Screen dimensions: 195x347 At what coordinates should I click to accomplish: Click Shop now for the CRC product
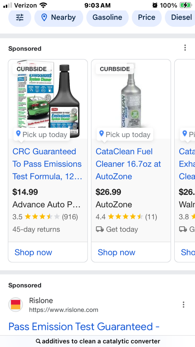pyautogui.click(x=33, y=252)
